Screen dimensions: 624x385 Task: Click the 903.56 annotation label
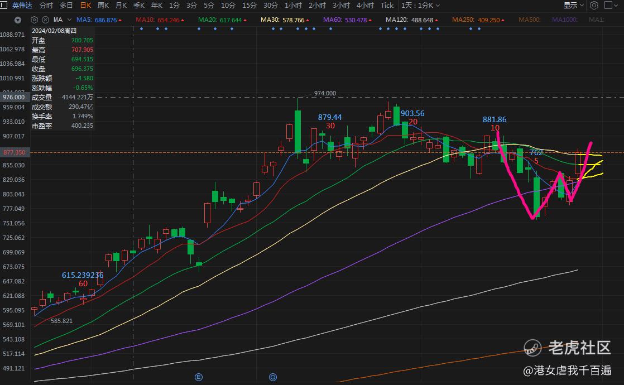[412, 113]
